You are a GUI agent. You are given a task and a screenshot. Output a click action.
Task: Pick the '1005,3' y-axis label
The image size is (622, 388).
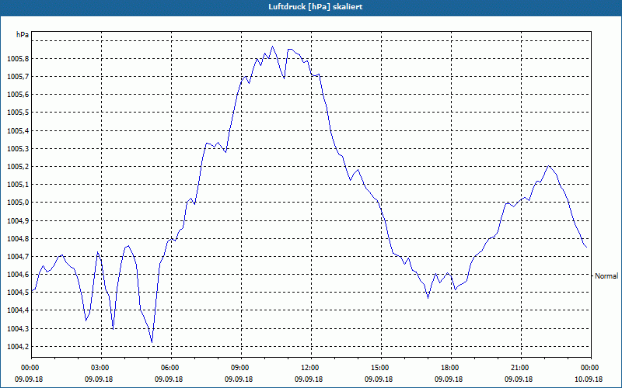[x=18, y=149]
